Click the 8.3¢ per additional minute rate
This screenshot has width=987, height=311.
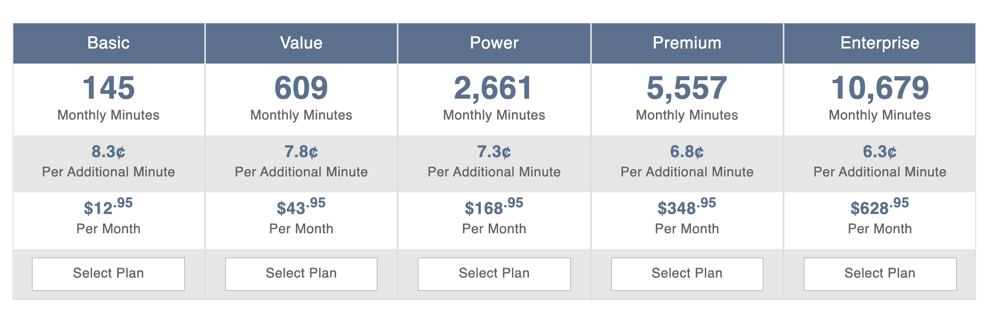point(108,151)
